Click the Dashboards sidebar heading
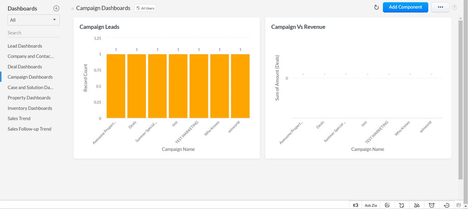This screenshot has height=209, width=468. (x=22, y=8)
